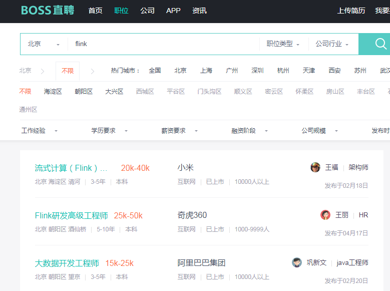This screenshot has height=291, width=390.
Task: Select 上海 in hot cities
Action: (206, 71)
